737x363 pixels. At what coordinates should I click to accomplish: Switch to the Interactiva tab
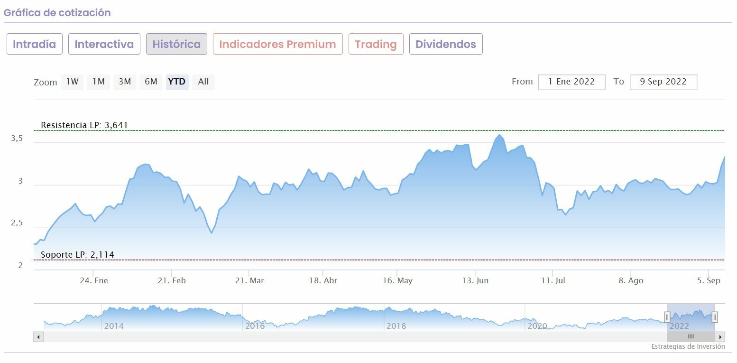click(x=104, y=44)
